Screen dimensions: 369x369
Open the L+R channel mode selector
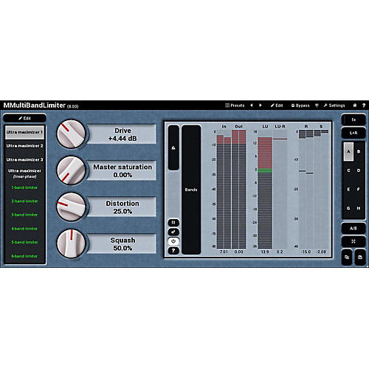(x=354, y=133)
